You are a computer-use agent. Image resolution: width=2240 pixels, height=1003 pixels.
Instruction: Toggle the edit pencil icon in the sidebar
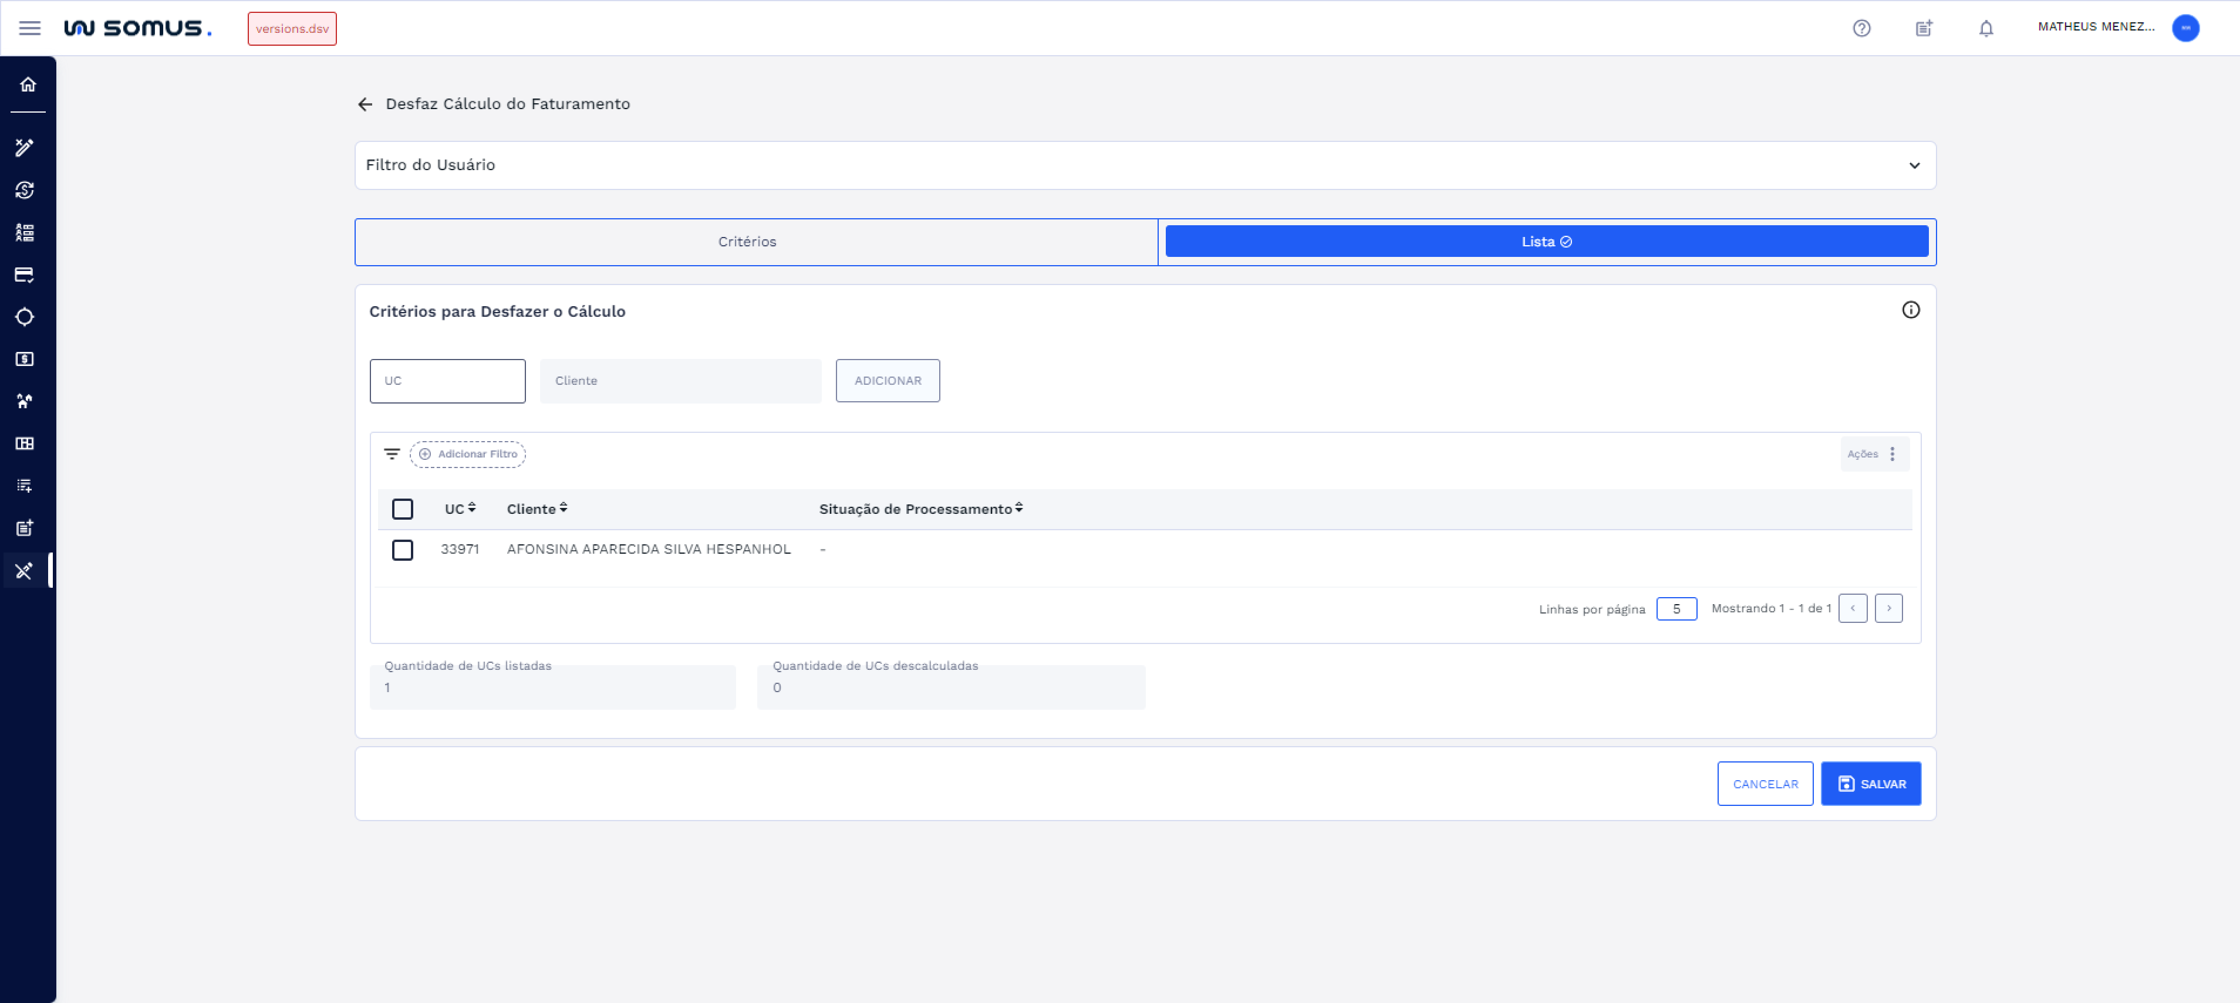pyautogui.click(x=24, y=148)
